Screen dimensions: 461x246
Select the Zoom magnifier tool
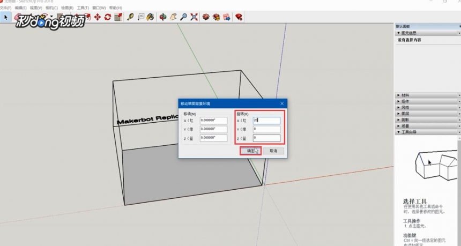coord(183,17)
